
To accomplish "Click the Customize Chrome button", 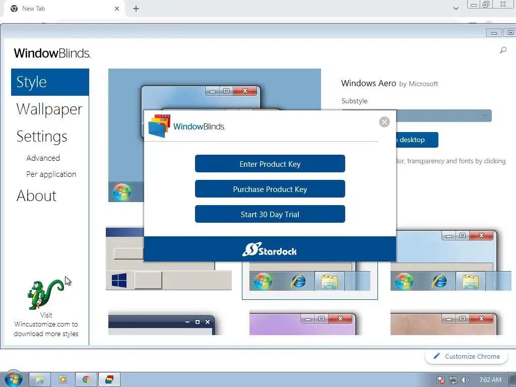I will pyautogui.click(x=466, y=356).
